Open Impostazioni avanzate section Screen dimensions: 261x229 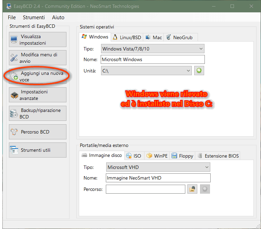pos(38,95)
